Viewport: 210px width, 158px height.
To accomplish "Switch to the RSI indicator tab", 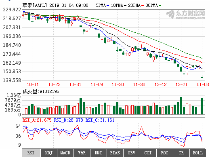I will (x=31, y=153).
